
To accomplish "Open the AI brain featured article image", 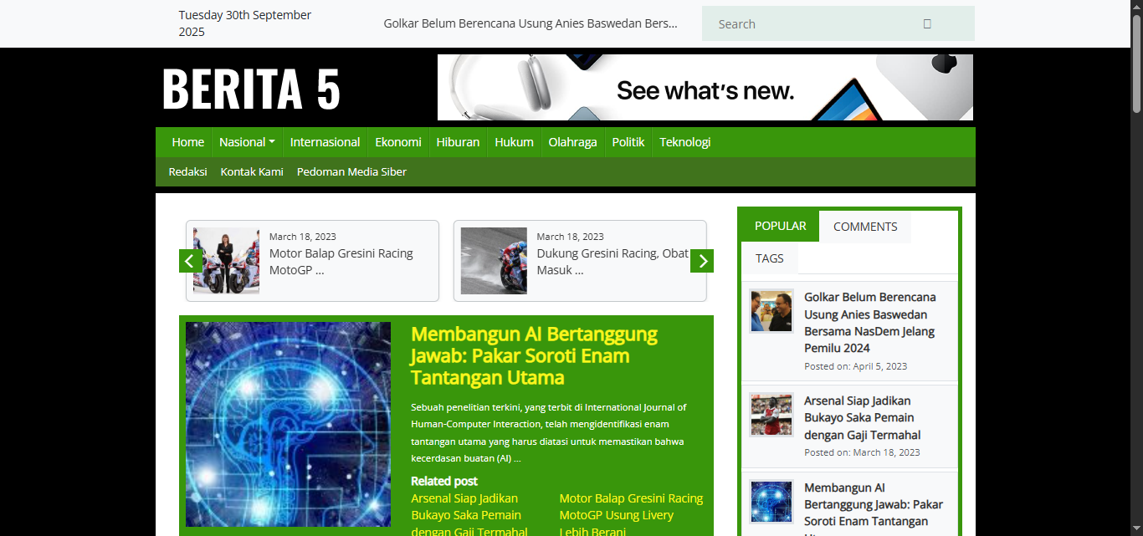I will pyautogui.click(x=288, y=424).
